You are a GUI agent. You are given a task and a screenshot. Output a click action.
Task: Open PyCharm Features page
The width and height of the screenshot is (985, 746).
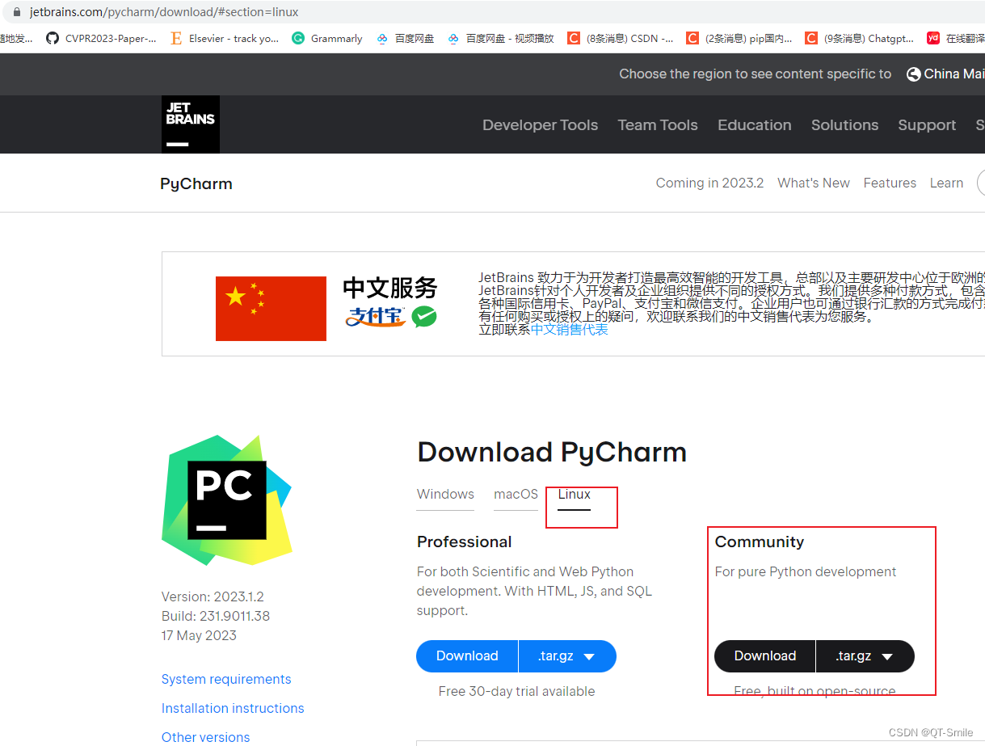click(890, 183)
